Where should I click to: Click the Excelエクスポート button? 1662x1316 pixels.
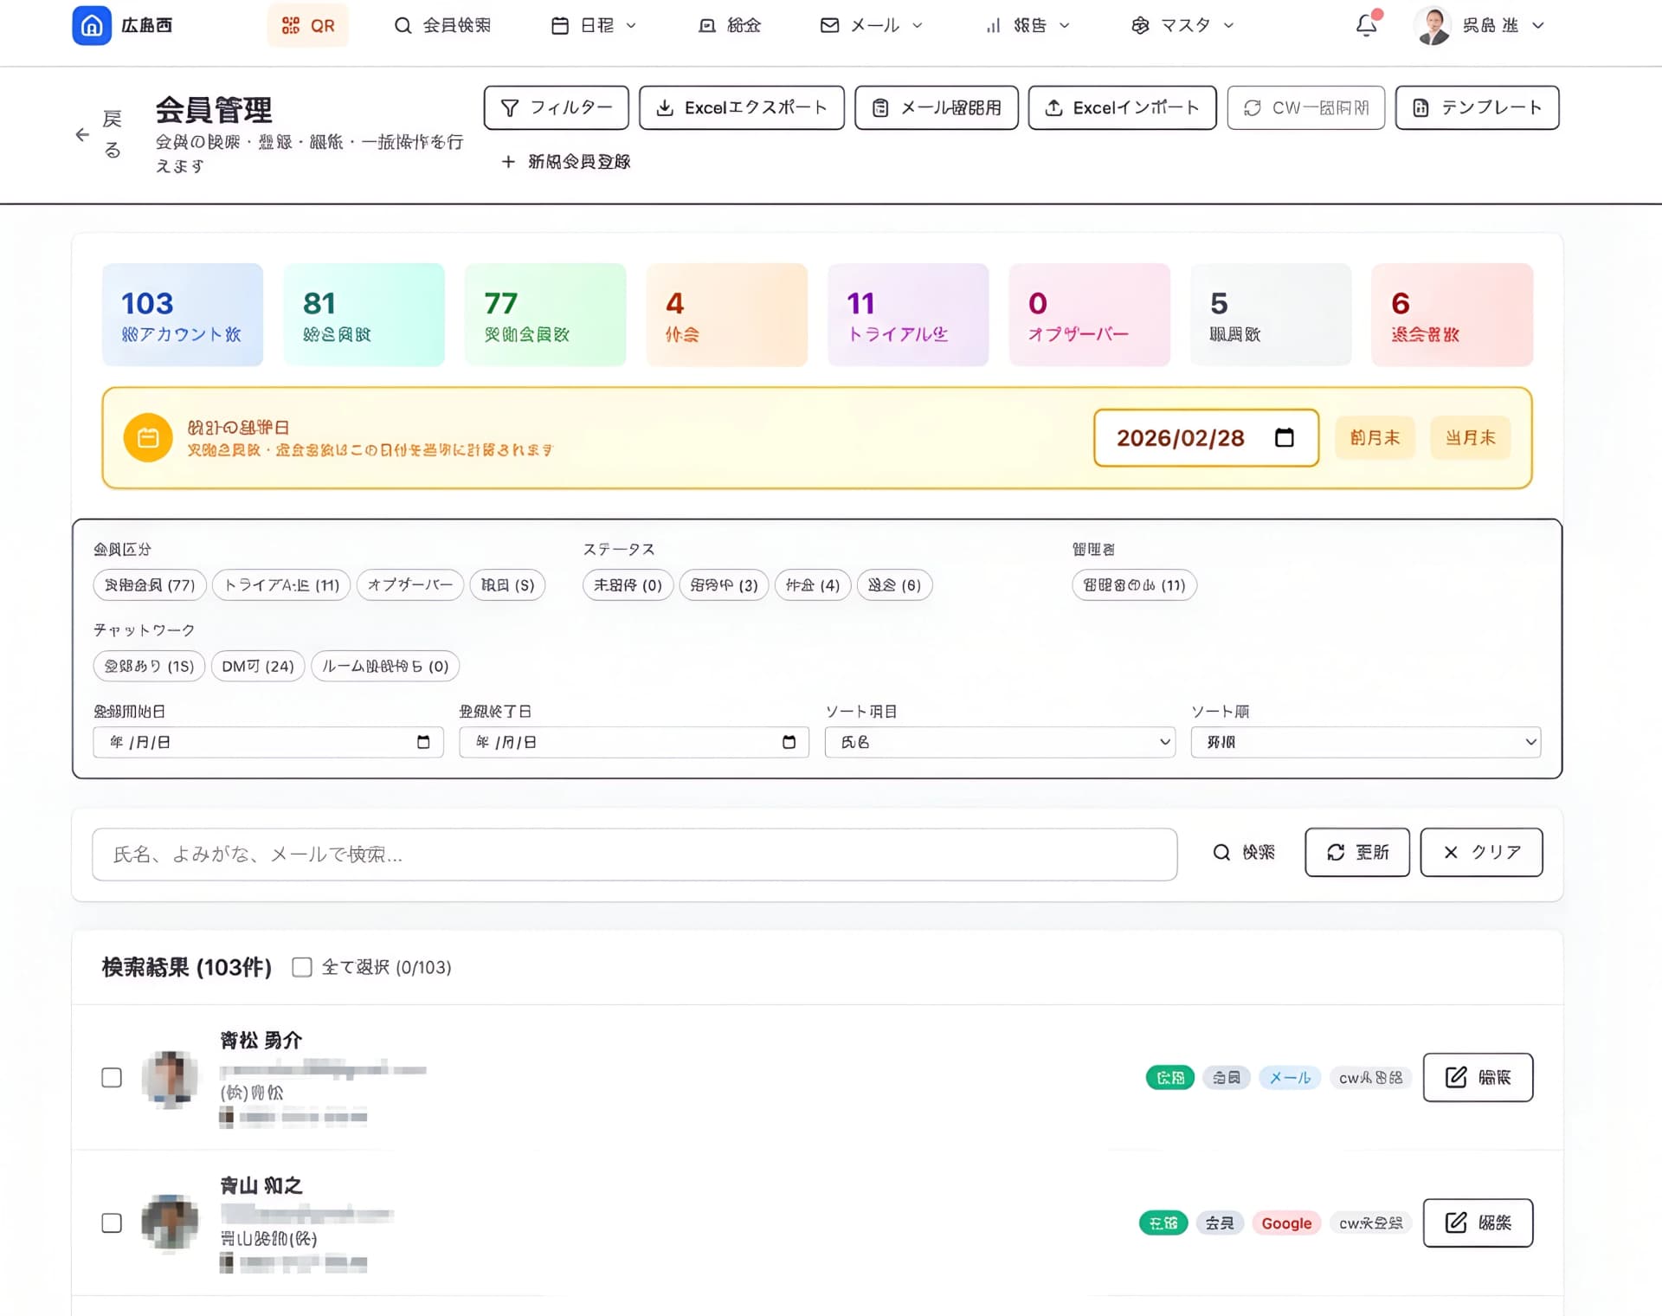741,107
